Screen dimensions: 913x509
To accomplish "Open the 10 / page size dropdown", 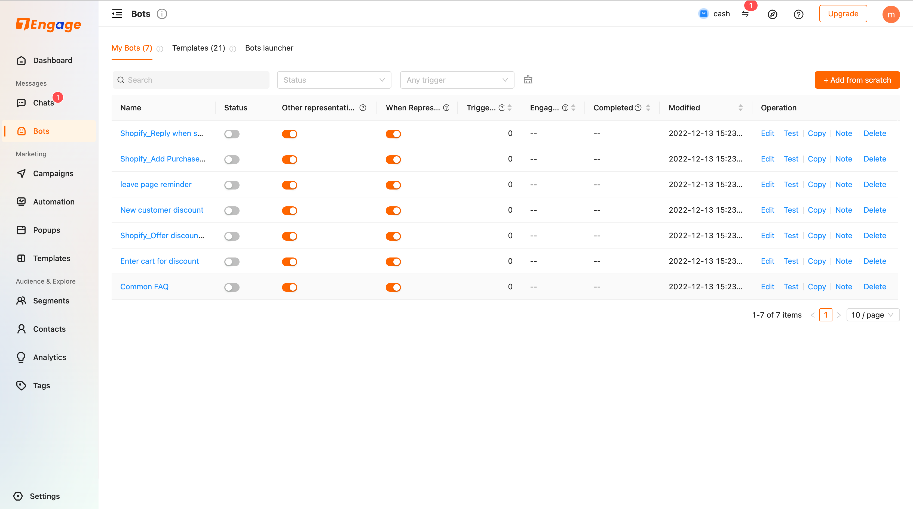I will tap(873, 315).
